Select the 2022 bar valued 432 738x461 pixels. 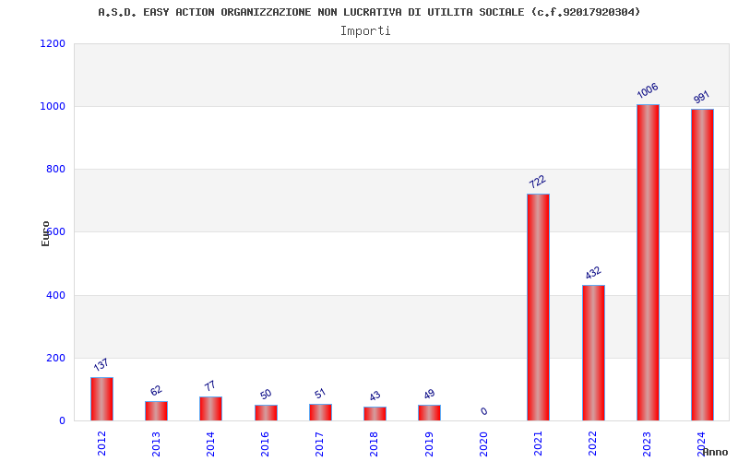click(593, 353)
